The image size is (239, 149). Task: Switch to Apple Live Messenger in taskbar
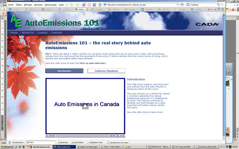click(x=88, y=147)
